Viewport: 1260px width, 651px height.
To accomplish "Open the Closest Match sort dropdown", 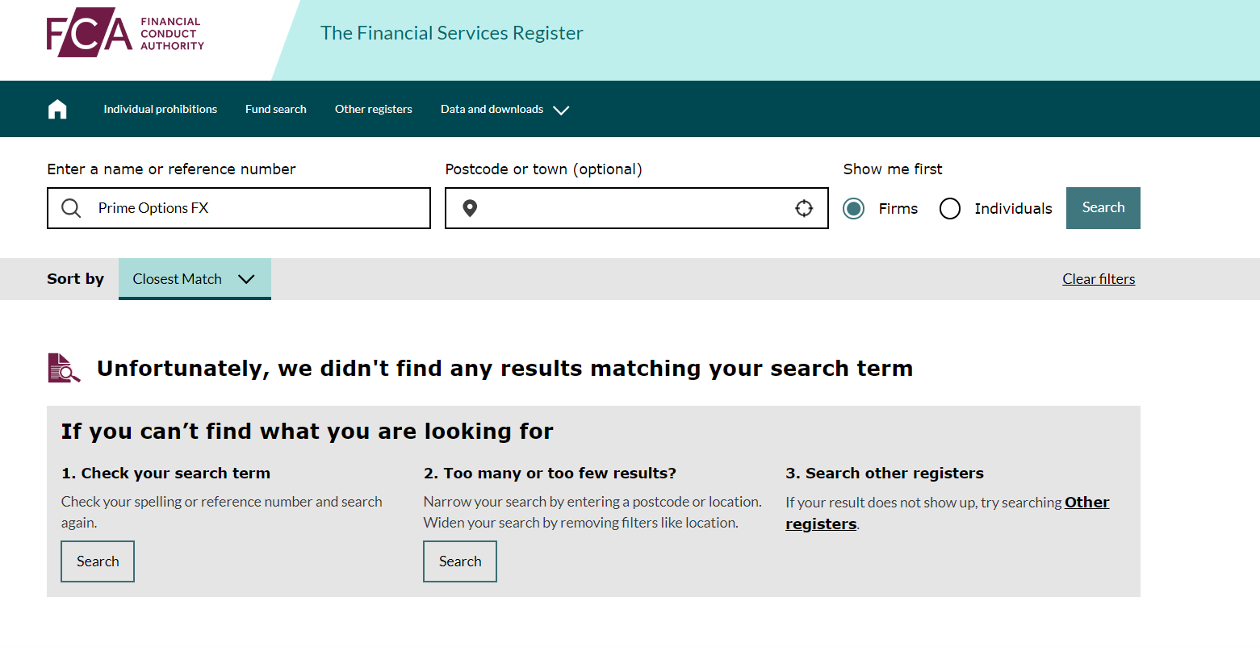I will 195,279.
